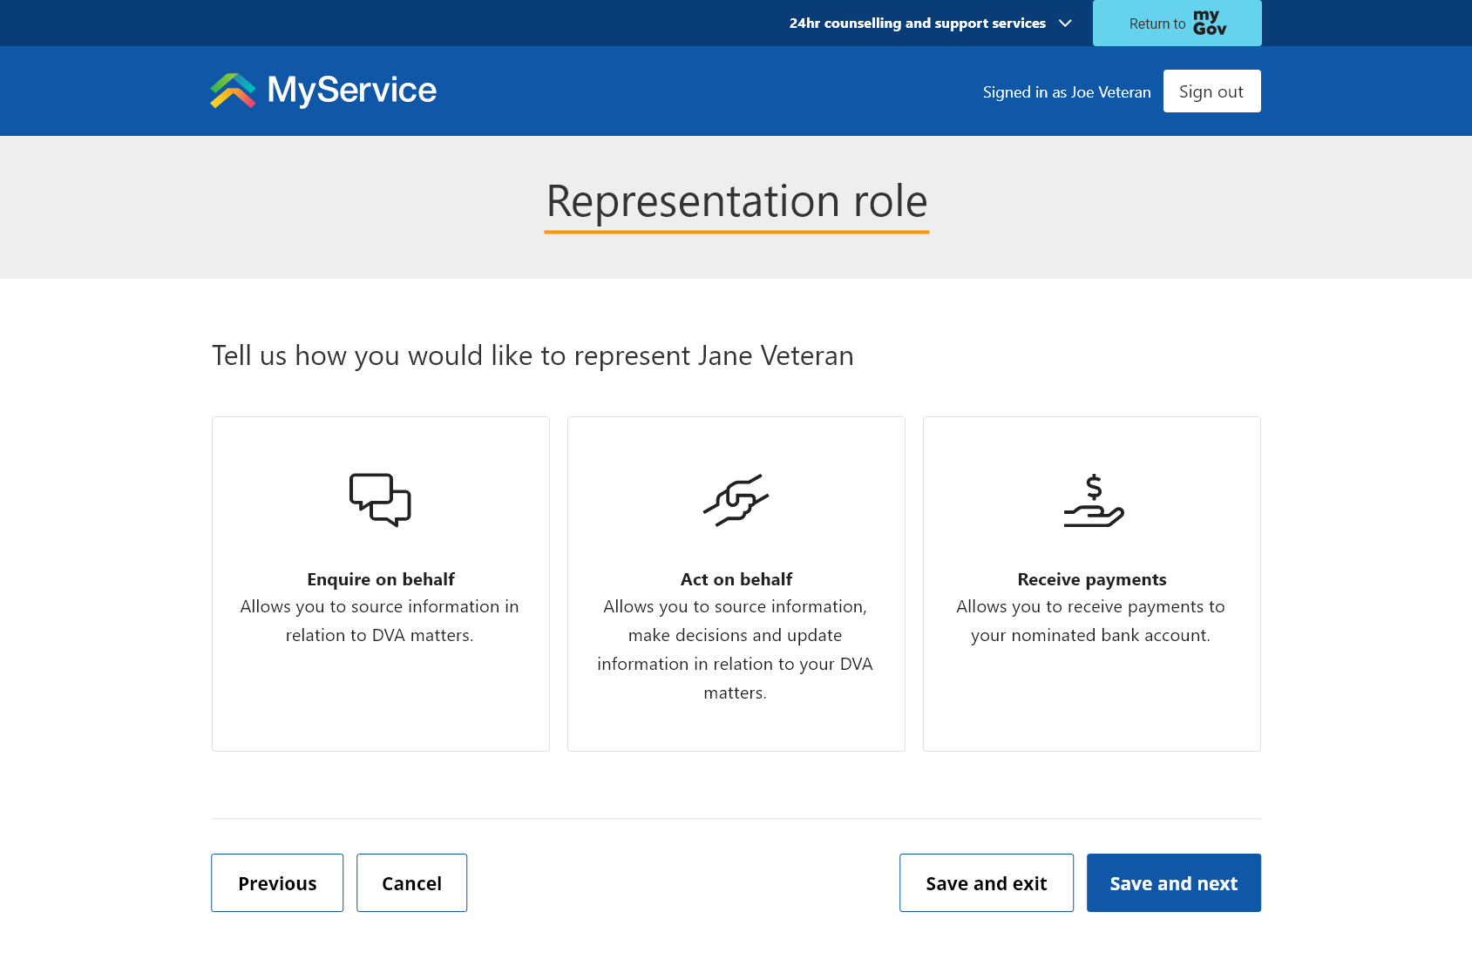Click the dollar-in-hand icon above Receive payments
Screen dimensions: 1472x966
(1092, 499)
